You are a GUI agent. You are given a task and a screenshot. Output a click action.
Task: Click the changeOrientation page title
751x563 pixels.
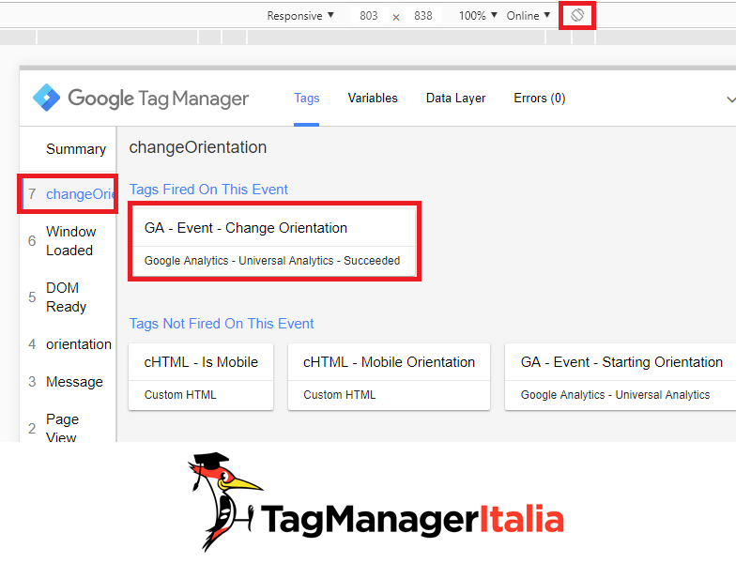coord(198,147)
